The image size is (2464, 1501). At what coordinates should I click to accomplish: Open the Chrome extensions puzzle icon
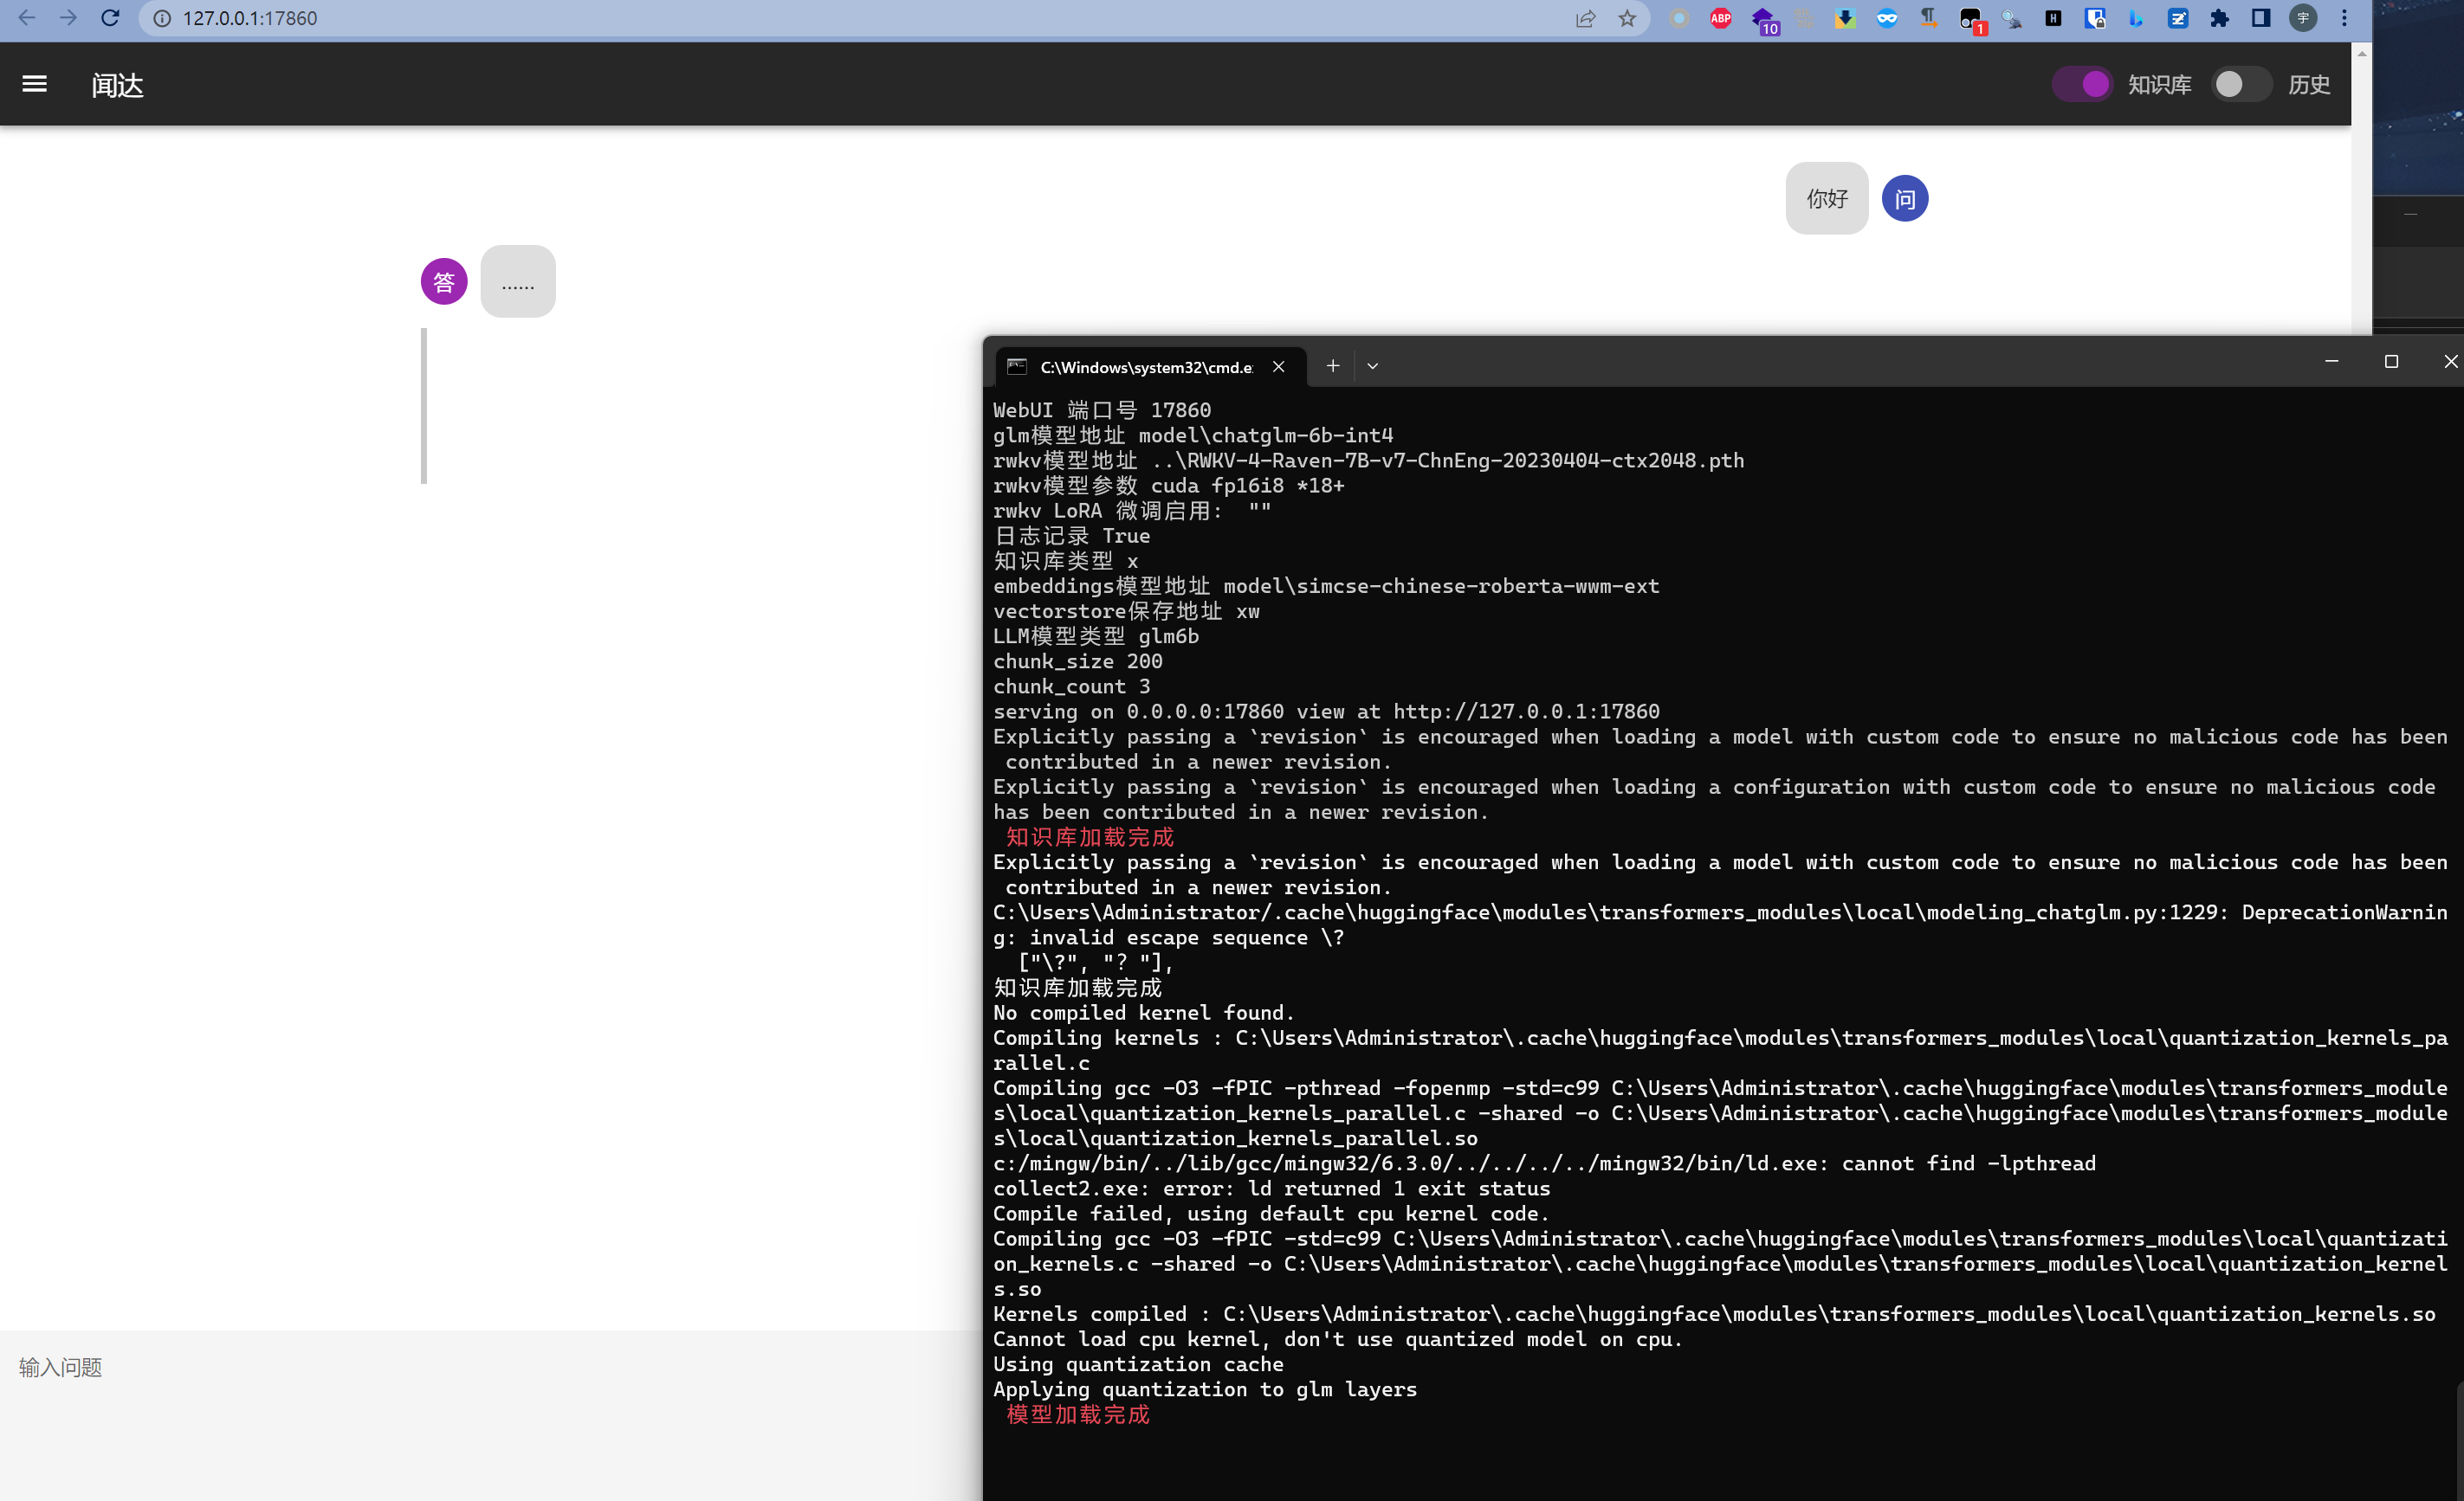tap(2219, 18)
